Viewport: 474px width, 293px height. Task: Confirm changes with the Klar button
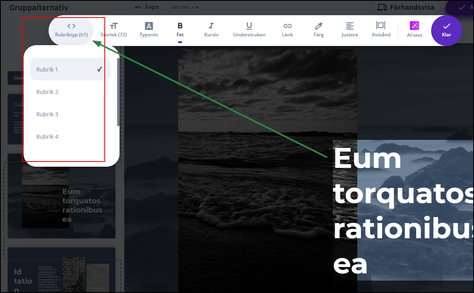point(446,30)
